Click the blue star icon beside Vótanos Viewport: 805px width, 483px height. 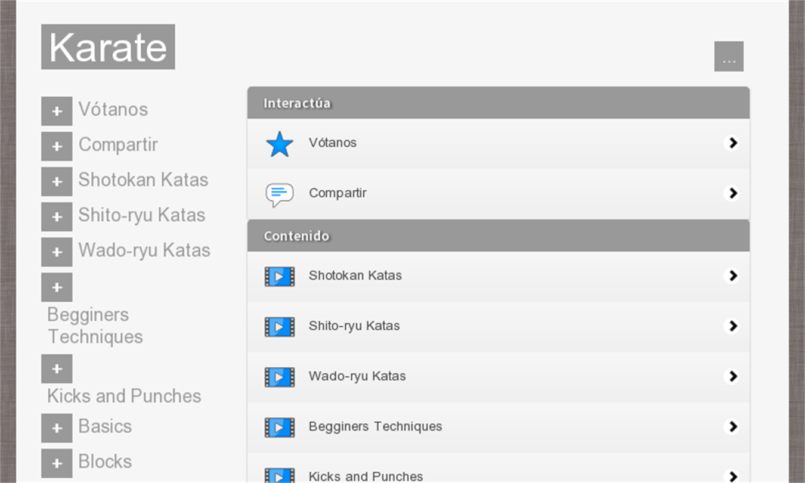coord(280,144)
